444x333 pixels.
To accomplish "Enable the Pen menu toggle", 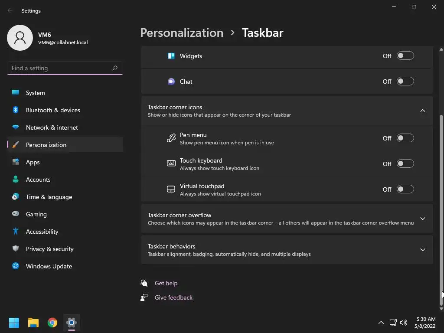I will [x=405, y=138].
